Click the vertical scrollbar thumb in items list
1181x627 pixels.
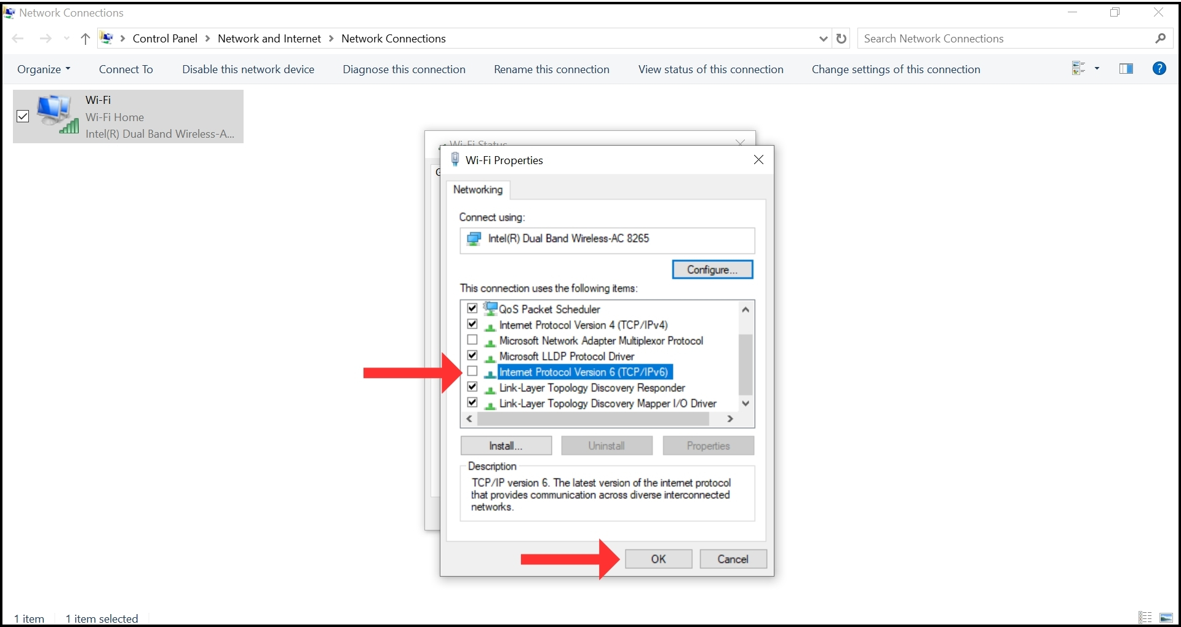(x=746, y=365)
